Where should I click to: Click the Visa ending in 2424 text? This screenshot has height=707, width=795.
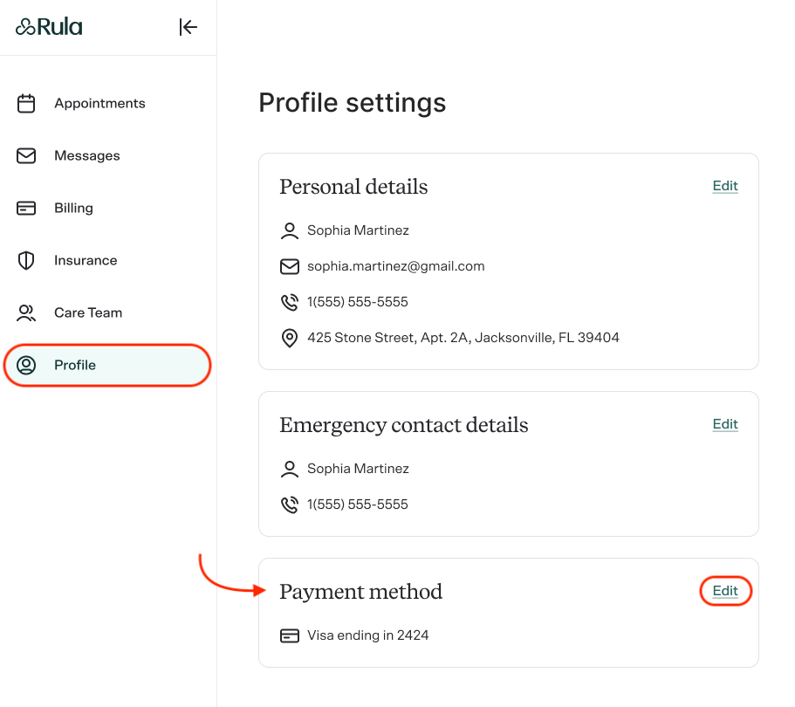[x=367, y=635]
